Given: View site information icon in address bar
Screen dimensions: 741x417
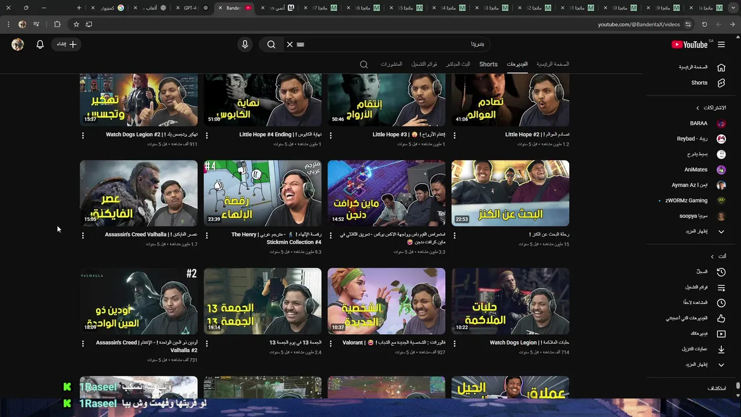Looking at the screenshot, I should 688,24.
